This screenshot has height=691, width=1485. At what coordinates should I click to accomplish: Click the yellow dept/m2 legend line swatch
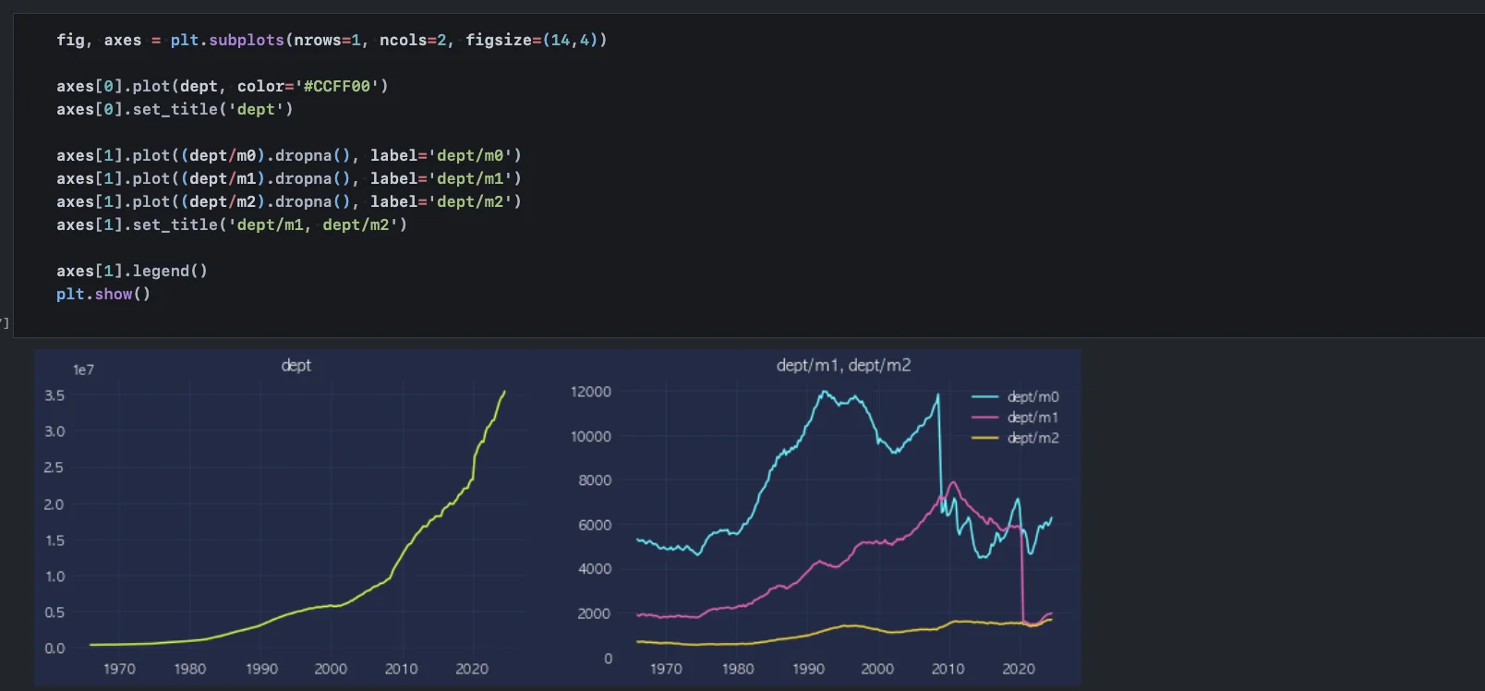pos(984,438)
